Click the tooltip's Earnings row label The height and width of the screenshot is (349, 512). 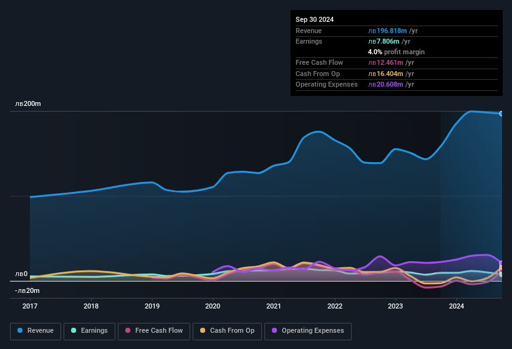[x=309, y=41]
